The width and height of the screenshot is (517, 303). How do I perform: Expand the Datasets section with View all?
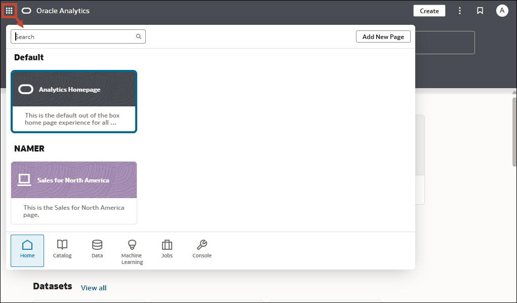coord(93,288)
